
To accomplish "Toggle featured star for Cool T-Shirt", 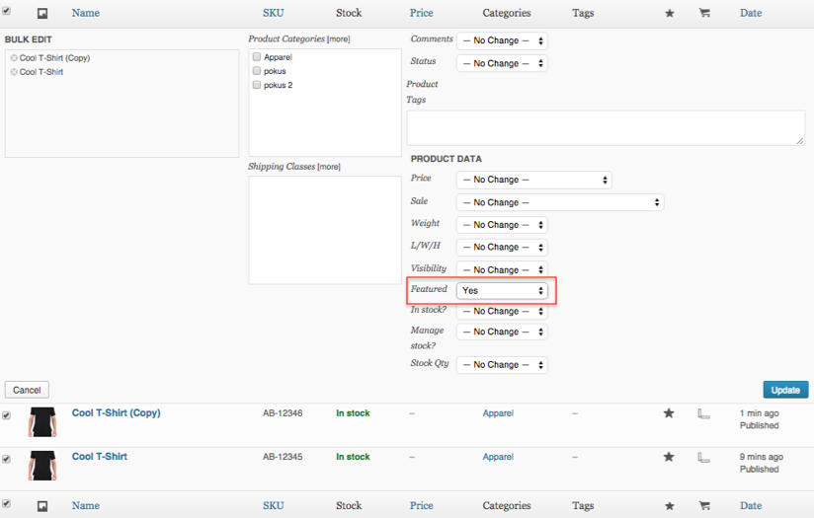I will pyautogui.click(x=669, y=457).
